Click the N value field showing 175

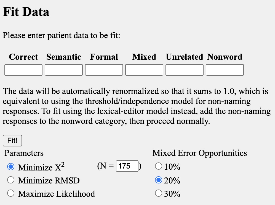click(127, 166)
